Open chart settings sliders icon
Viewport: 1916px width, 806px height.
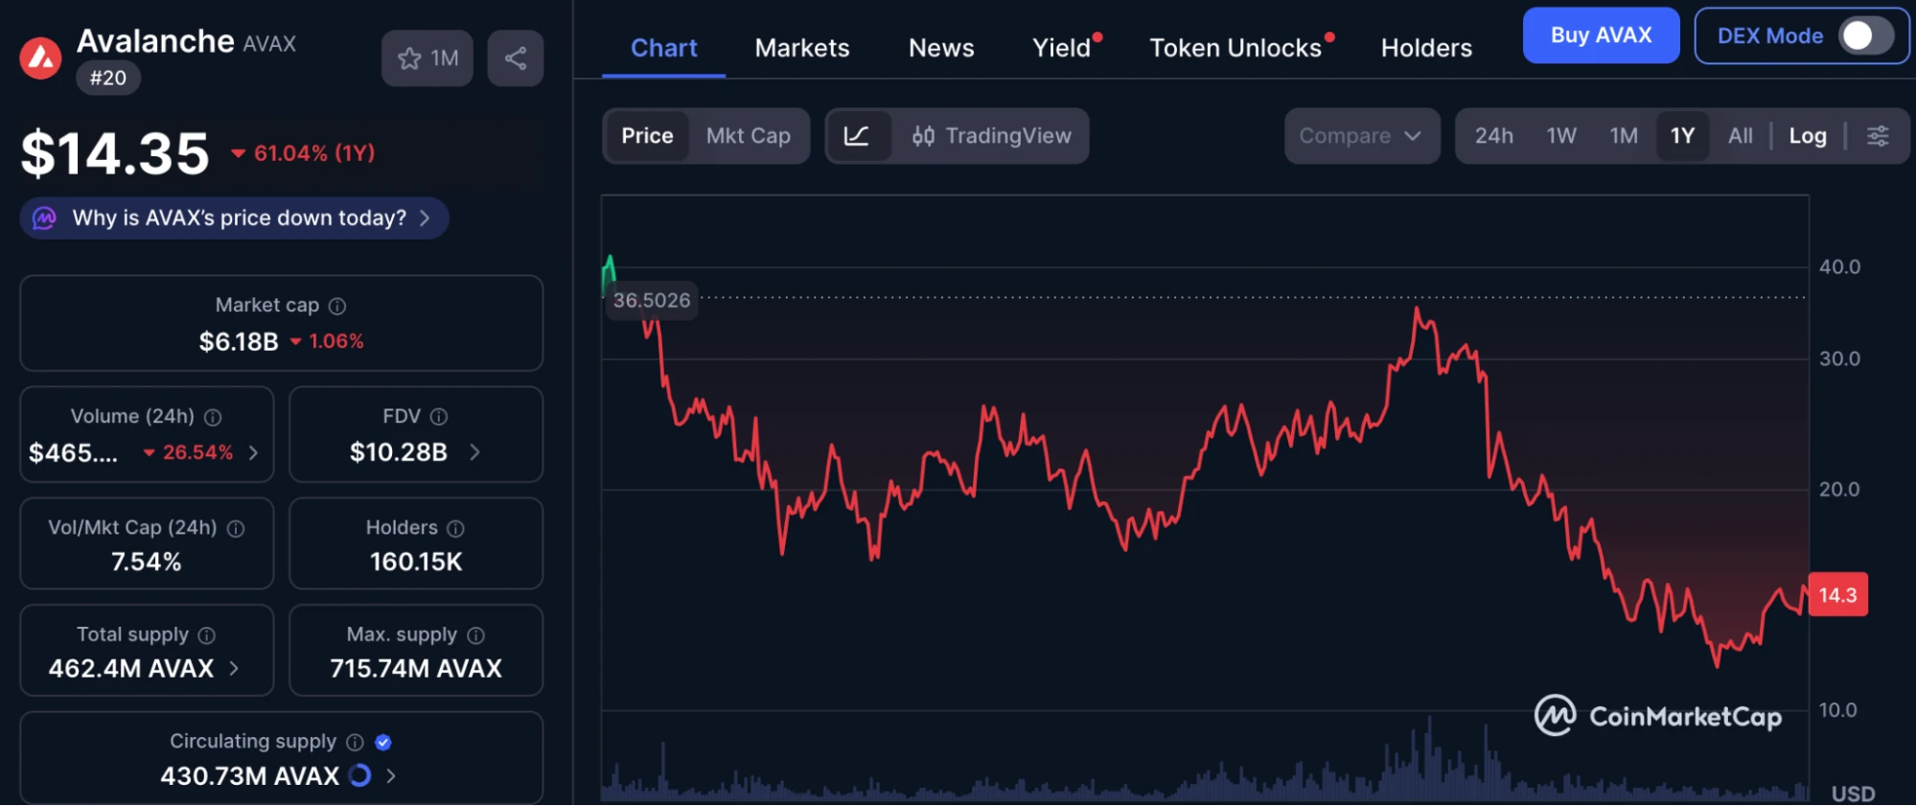click(x=1878, y=136)
